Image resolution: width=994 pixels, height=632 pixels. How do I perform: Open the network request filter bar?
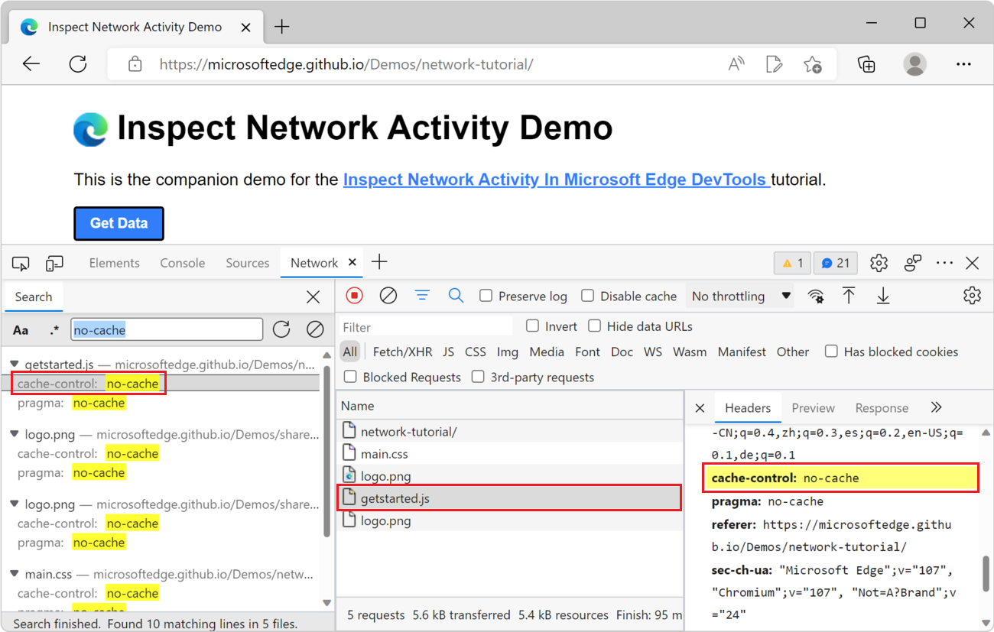coord(422,296)
